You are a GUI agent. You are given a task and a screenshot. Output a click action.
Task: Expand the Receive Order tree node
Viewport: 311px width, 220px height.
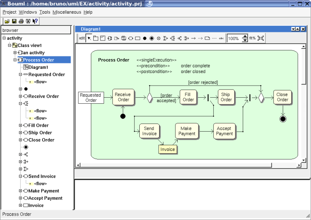[21, 96]
